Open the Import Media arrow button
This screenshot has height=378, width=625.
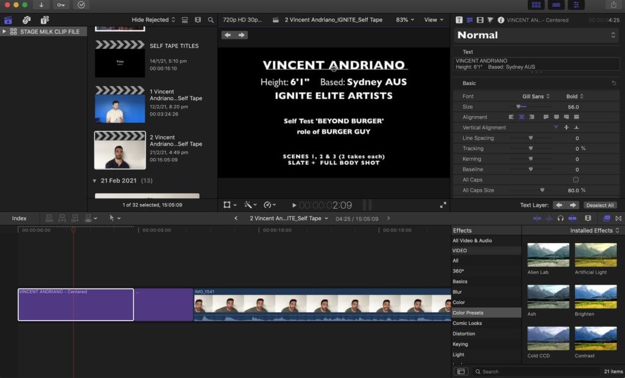[41, 5]
